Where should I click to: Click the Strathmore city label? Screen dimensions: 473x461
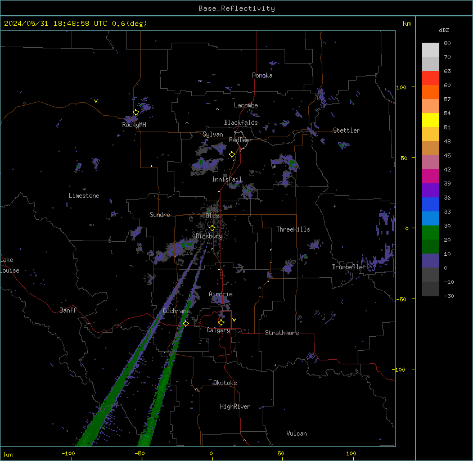click(282, 333)
